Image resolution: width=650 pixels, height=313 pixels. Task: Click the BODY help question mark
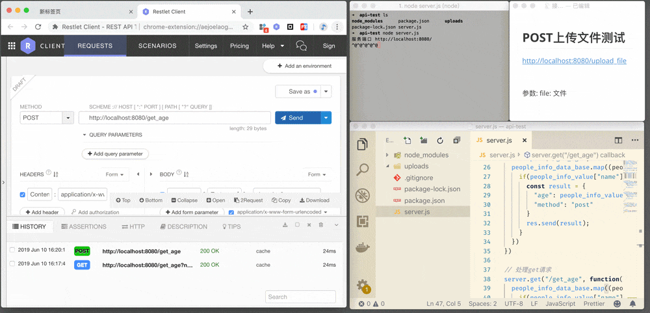pyautogui.click(x=179, y=172)
